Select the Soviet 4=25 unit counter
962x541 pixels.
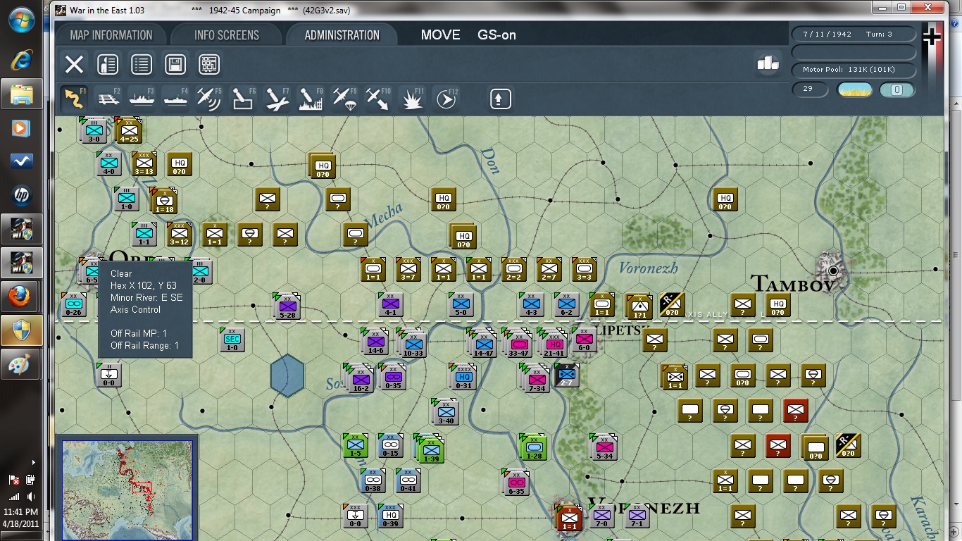(x=129, y=130)
